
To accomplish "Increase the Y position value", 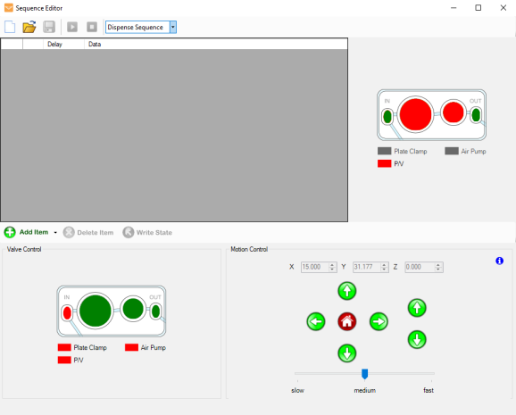I will (384, 264).
